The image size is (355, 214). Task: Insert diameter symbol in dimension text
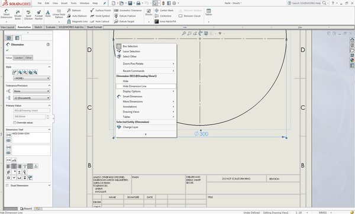pos(8,172)
